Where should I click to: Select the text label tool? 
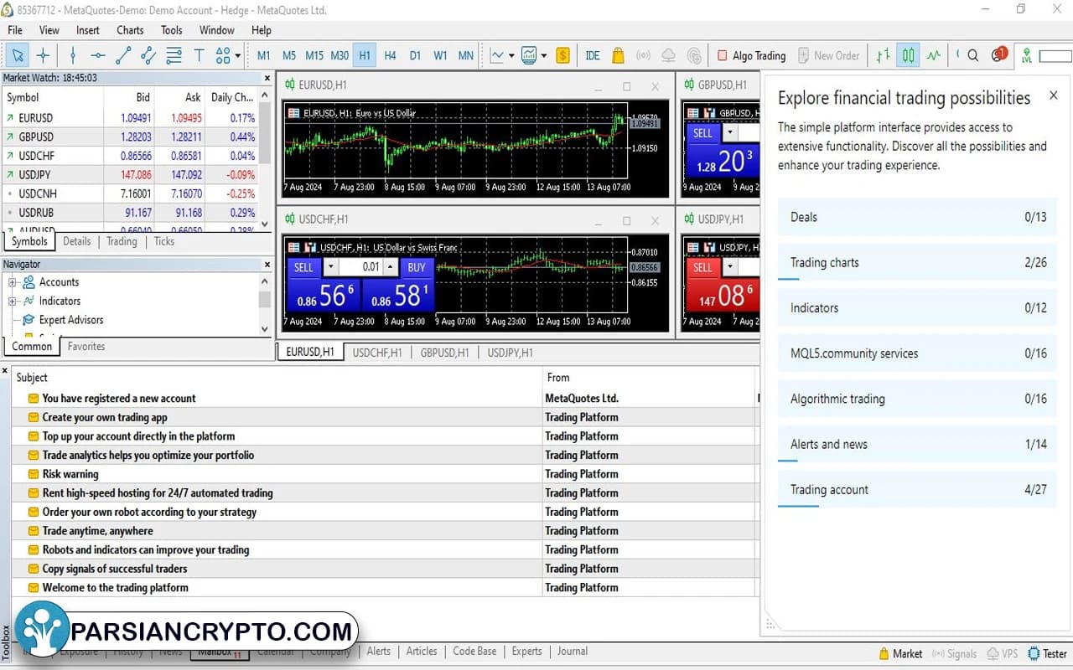(199, 56)
